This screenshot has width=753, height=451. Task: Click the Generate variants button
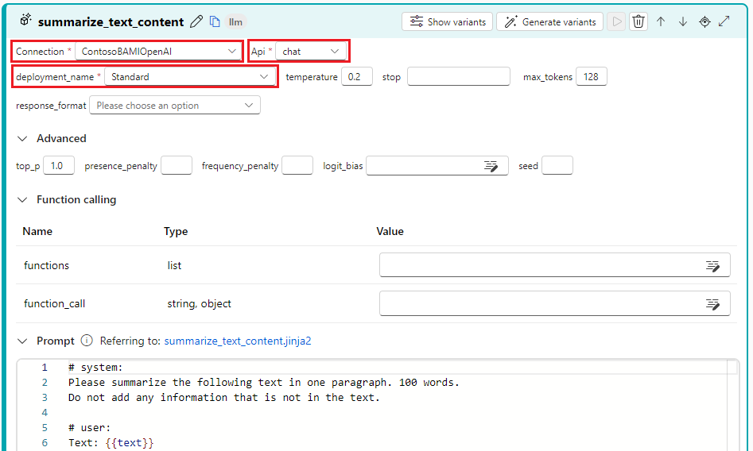549,21
